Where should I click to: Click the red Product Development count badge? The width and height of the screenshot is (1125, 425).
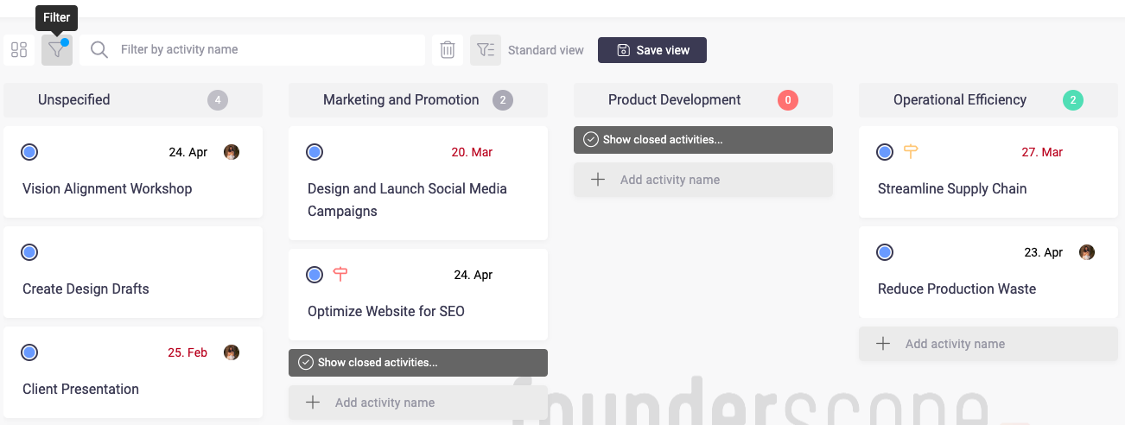[x=788, y=100]
